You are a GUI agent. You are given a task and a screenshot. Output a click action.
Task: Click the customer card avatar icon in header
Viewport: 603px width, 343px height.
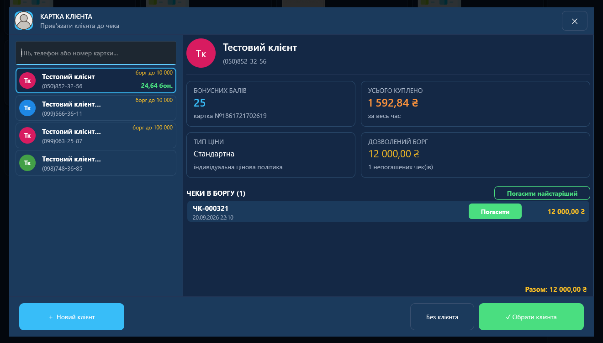24,21
